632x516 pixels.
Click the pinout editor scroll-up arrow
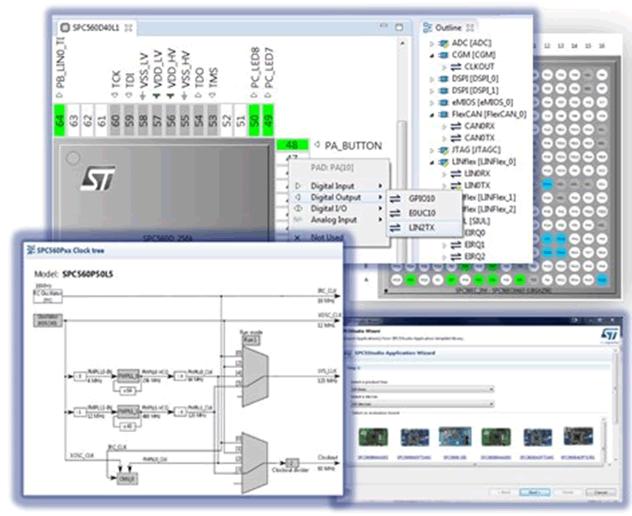pyautogui.click(x=402, y=43)
